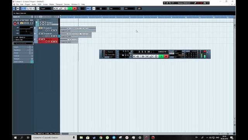Record-enable the Audio 01 track

(x=46, y=30)
